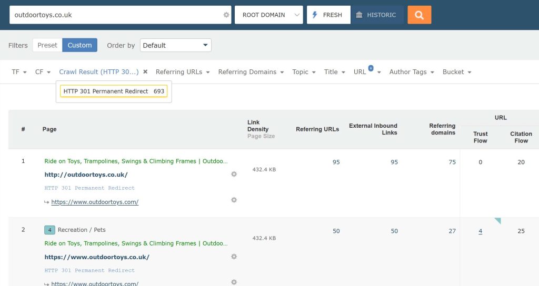Switch to Fresh index

328,15
